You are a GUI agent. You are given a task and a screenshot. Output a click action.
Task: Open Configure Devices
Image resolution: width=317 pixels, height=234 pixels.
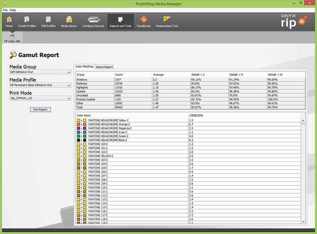(93, 22)
